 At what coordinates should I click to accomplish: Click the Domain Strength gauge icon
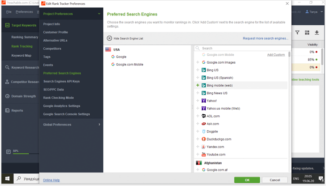(7, 96)
